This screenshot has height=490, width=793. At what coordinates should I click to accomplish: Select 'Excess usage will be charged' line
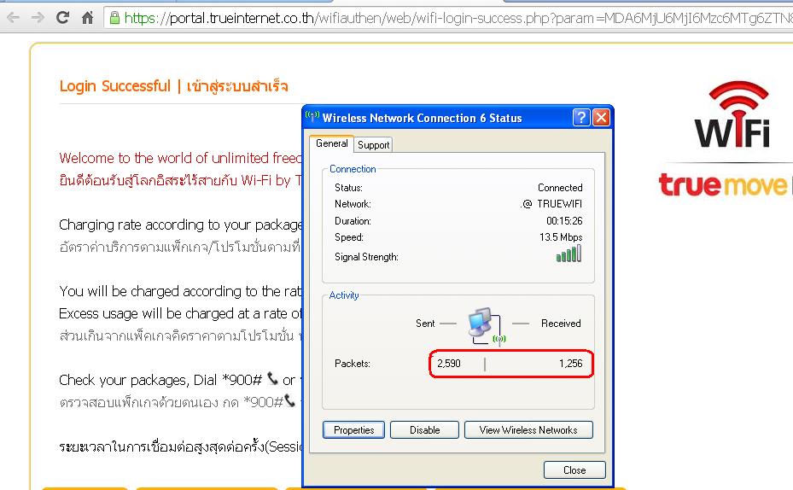[180, 313]
